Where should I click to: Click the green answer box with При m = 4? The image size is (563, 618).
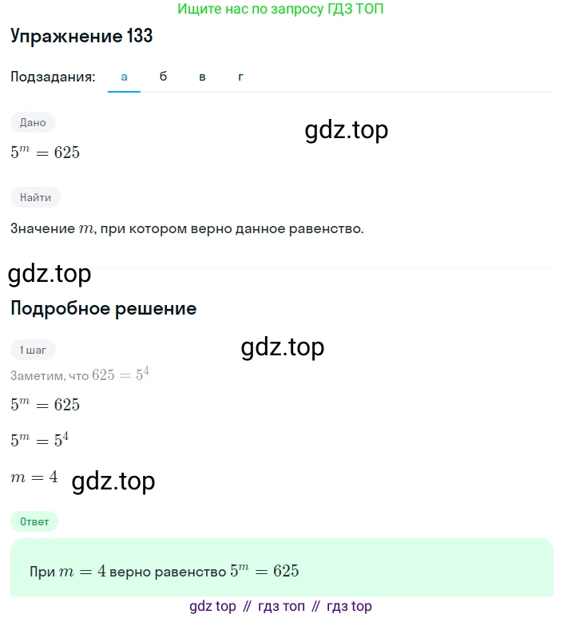pos(282,568)
